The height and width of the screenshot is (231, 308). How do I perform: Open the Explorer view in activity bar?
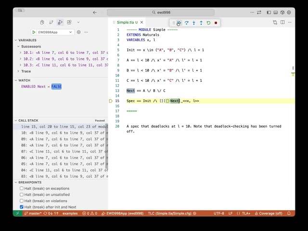coord(42,23)
